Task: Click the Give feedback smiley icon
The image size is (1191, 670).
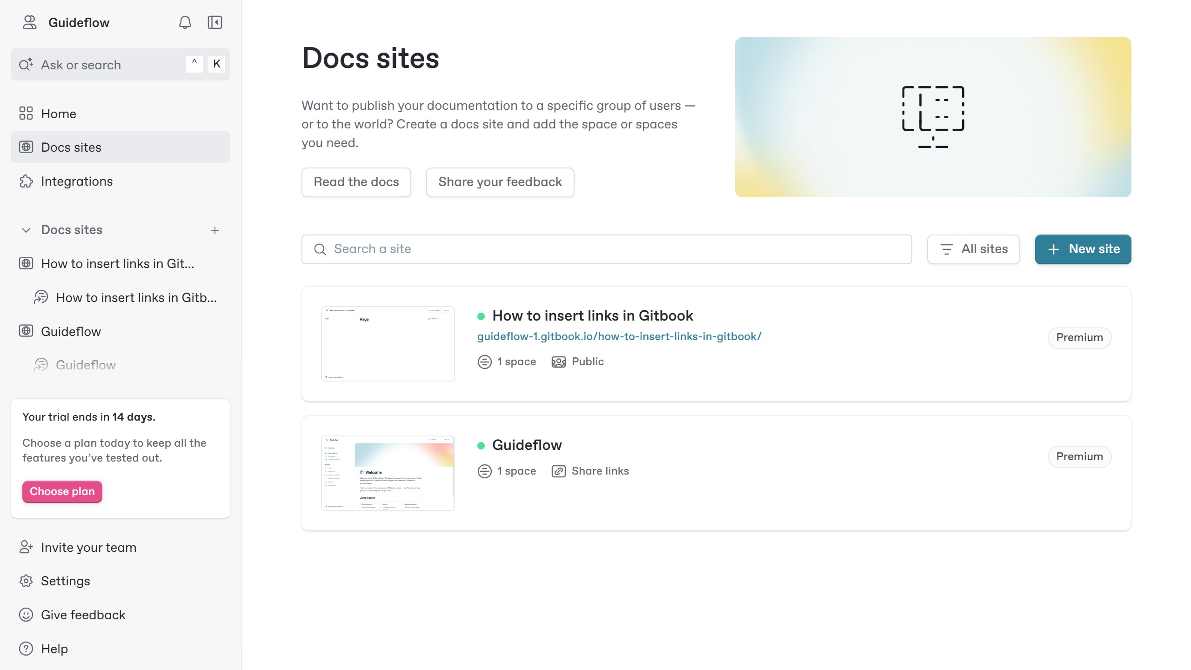Action: (26, 615)
